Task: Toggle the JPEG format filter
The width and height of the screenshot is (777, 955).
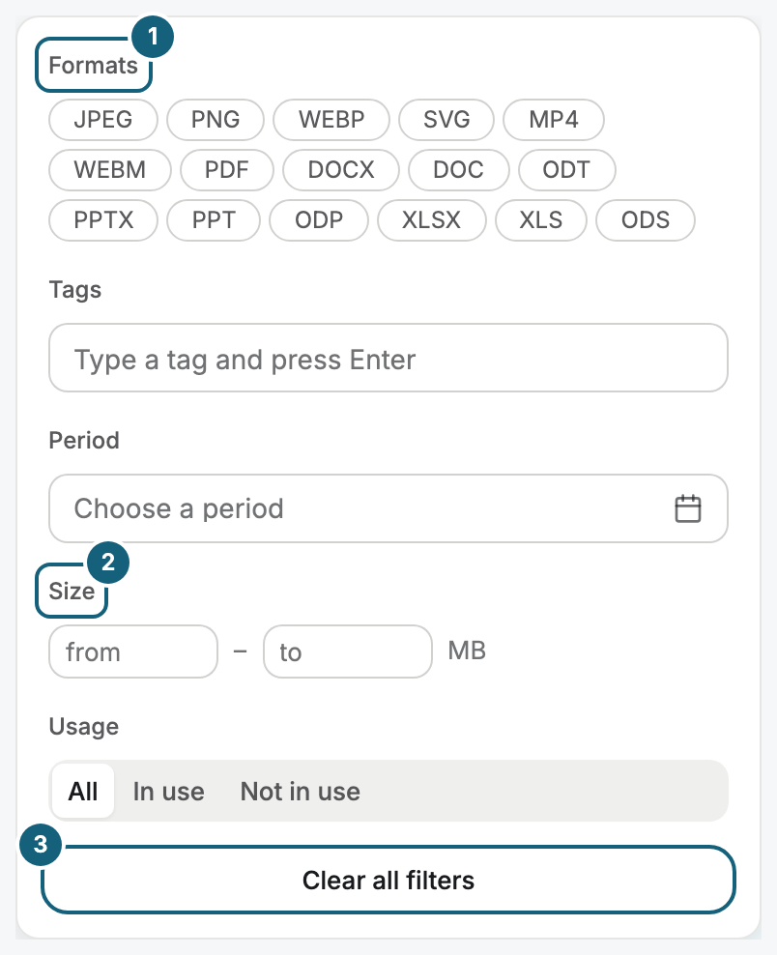Action: (x=102, y=120)
